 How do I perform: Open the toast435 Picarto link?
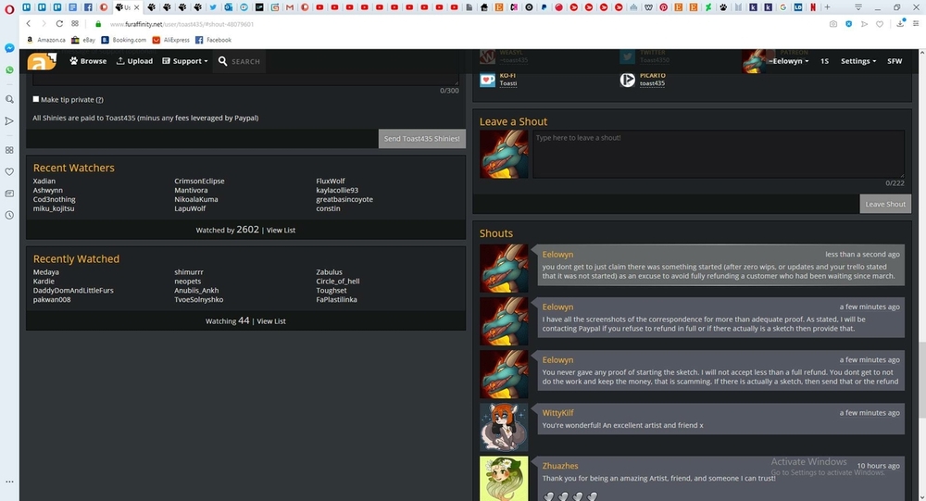coord(652,83)
